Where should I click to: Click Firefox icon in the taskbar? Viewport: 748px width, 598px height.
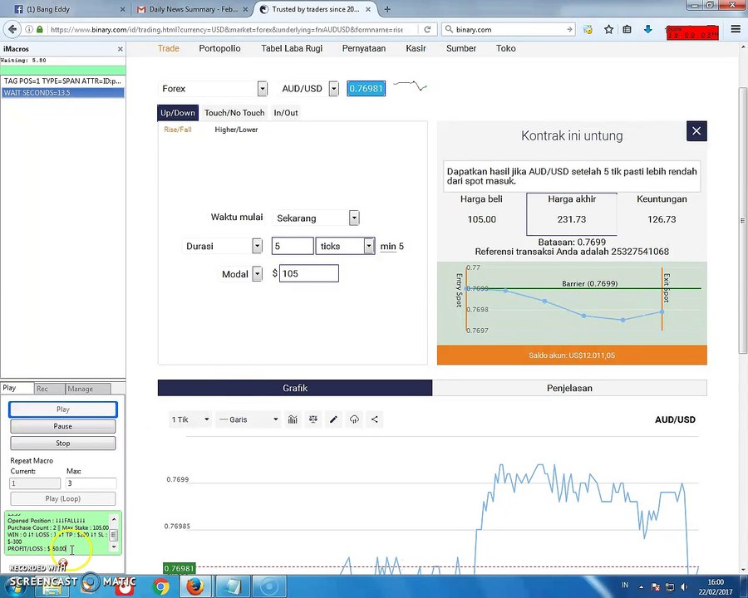coord(195,586)
